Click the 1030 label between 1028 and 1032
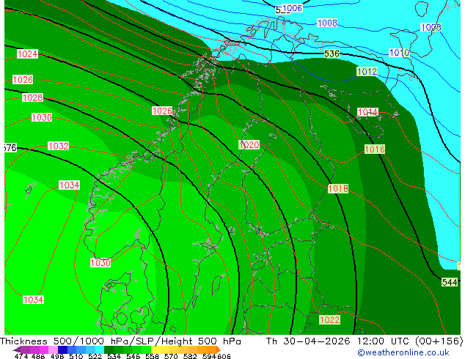The width and height of the screenshot is (465, 359). pyautogui.click(x=42, y=118)
